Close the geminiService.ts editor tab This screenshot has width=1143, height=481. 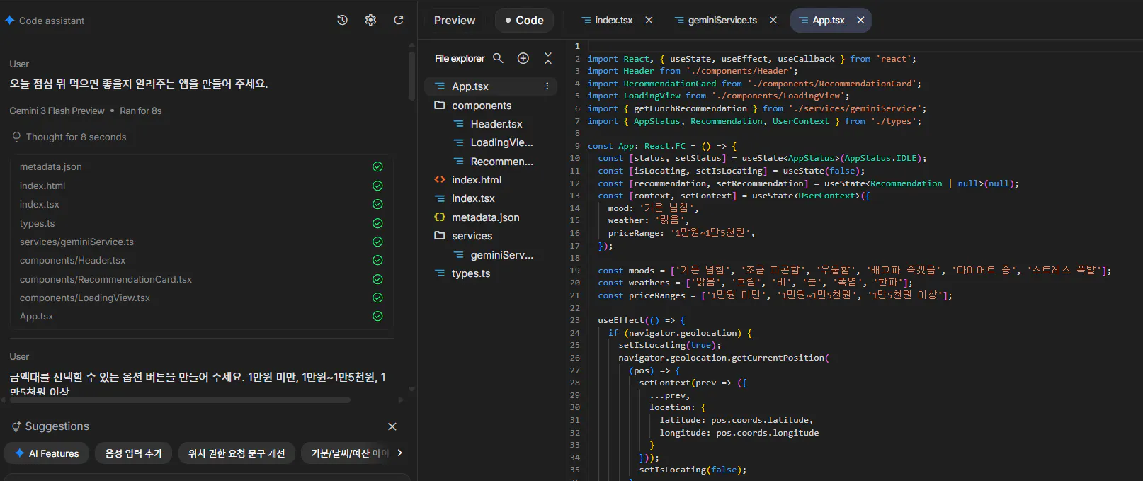(x=773, y=20)
